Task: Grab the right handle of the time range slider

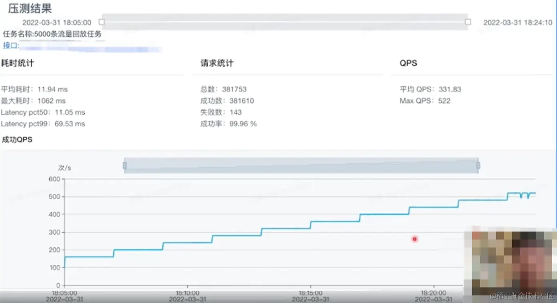Action: (468, 22)
